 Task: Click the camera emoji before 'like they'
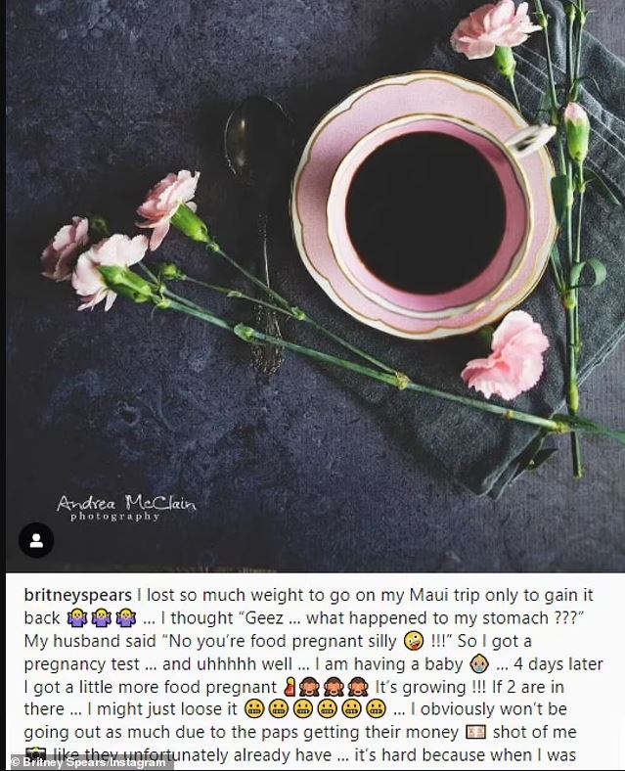tap(35, 752)
